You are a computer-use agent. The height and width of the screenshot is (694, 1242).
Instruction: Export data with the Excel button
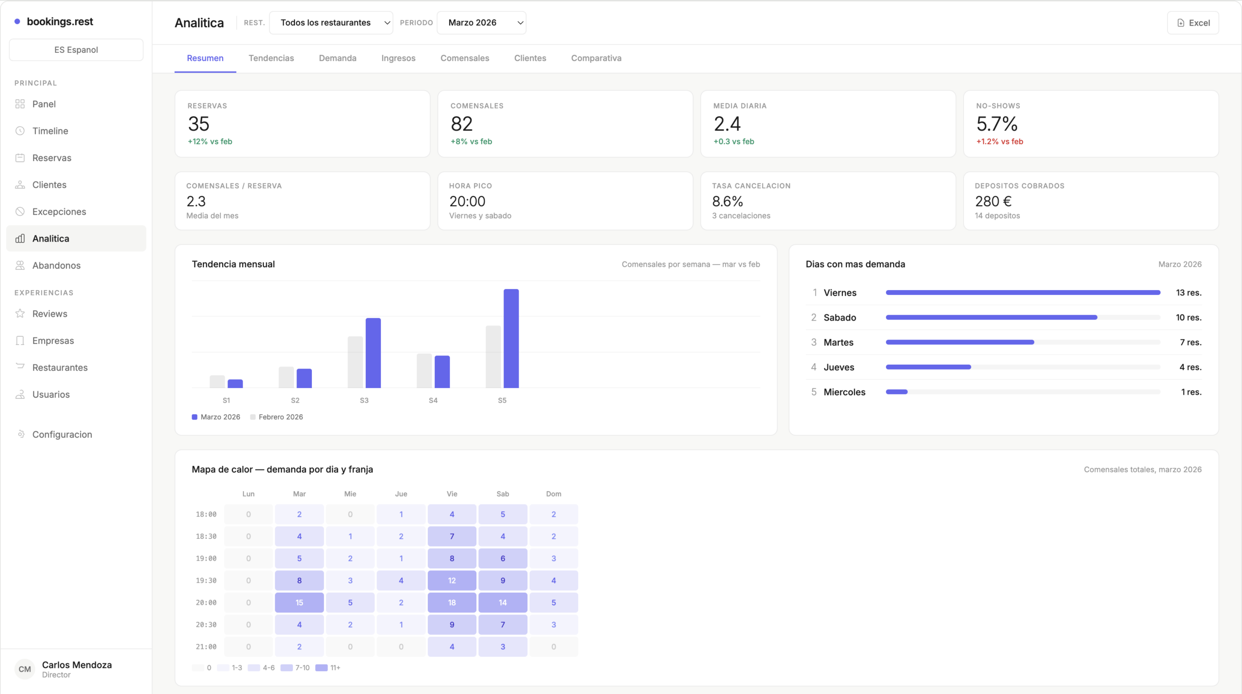point(1193,23)
